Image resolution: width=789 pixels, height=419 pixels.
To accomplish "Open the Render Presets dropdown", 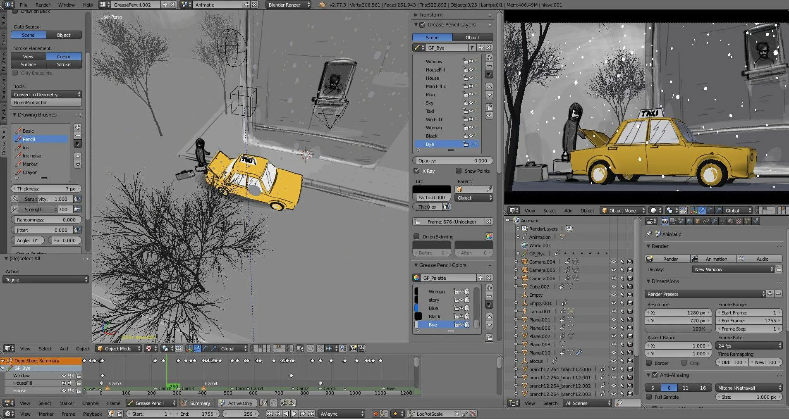I will 705,294.
